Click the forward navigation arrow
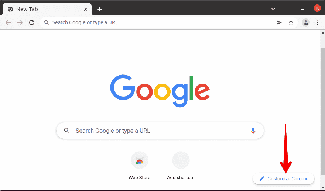The height and width of the screenshot is (191, 325). [x=20, y=22]
